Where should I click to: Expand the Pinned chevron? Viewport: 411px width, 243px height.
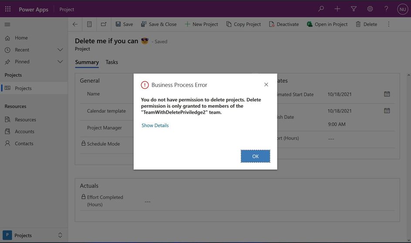click(x=60, y=61)
